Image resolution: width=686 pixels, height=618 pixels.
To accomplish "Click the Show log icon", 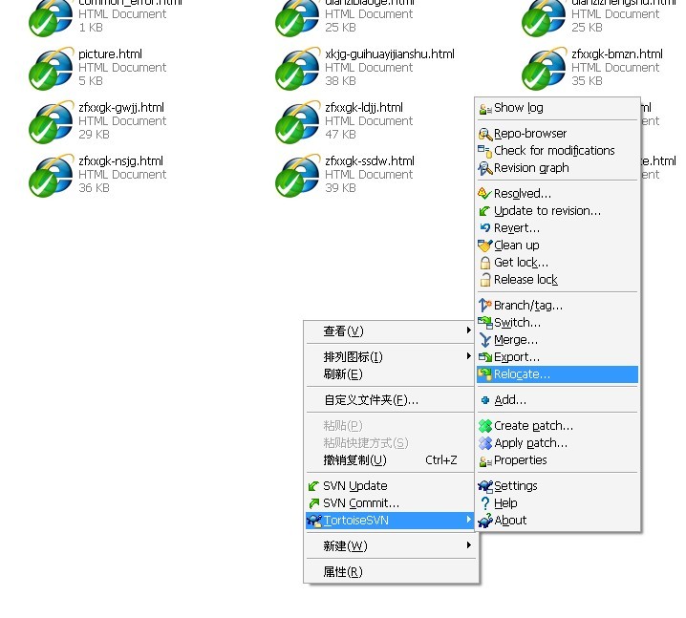I will pos(485,109).
